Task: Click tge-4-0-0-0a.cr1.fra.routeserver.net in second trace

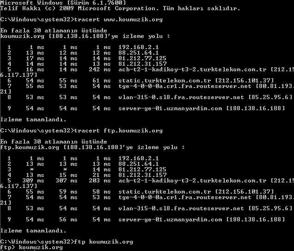Action: pos(185,197)
